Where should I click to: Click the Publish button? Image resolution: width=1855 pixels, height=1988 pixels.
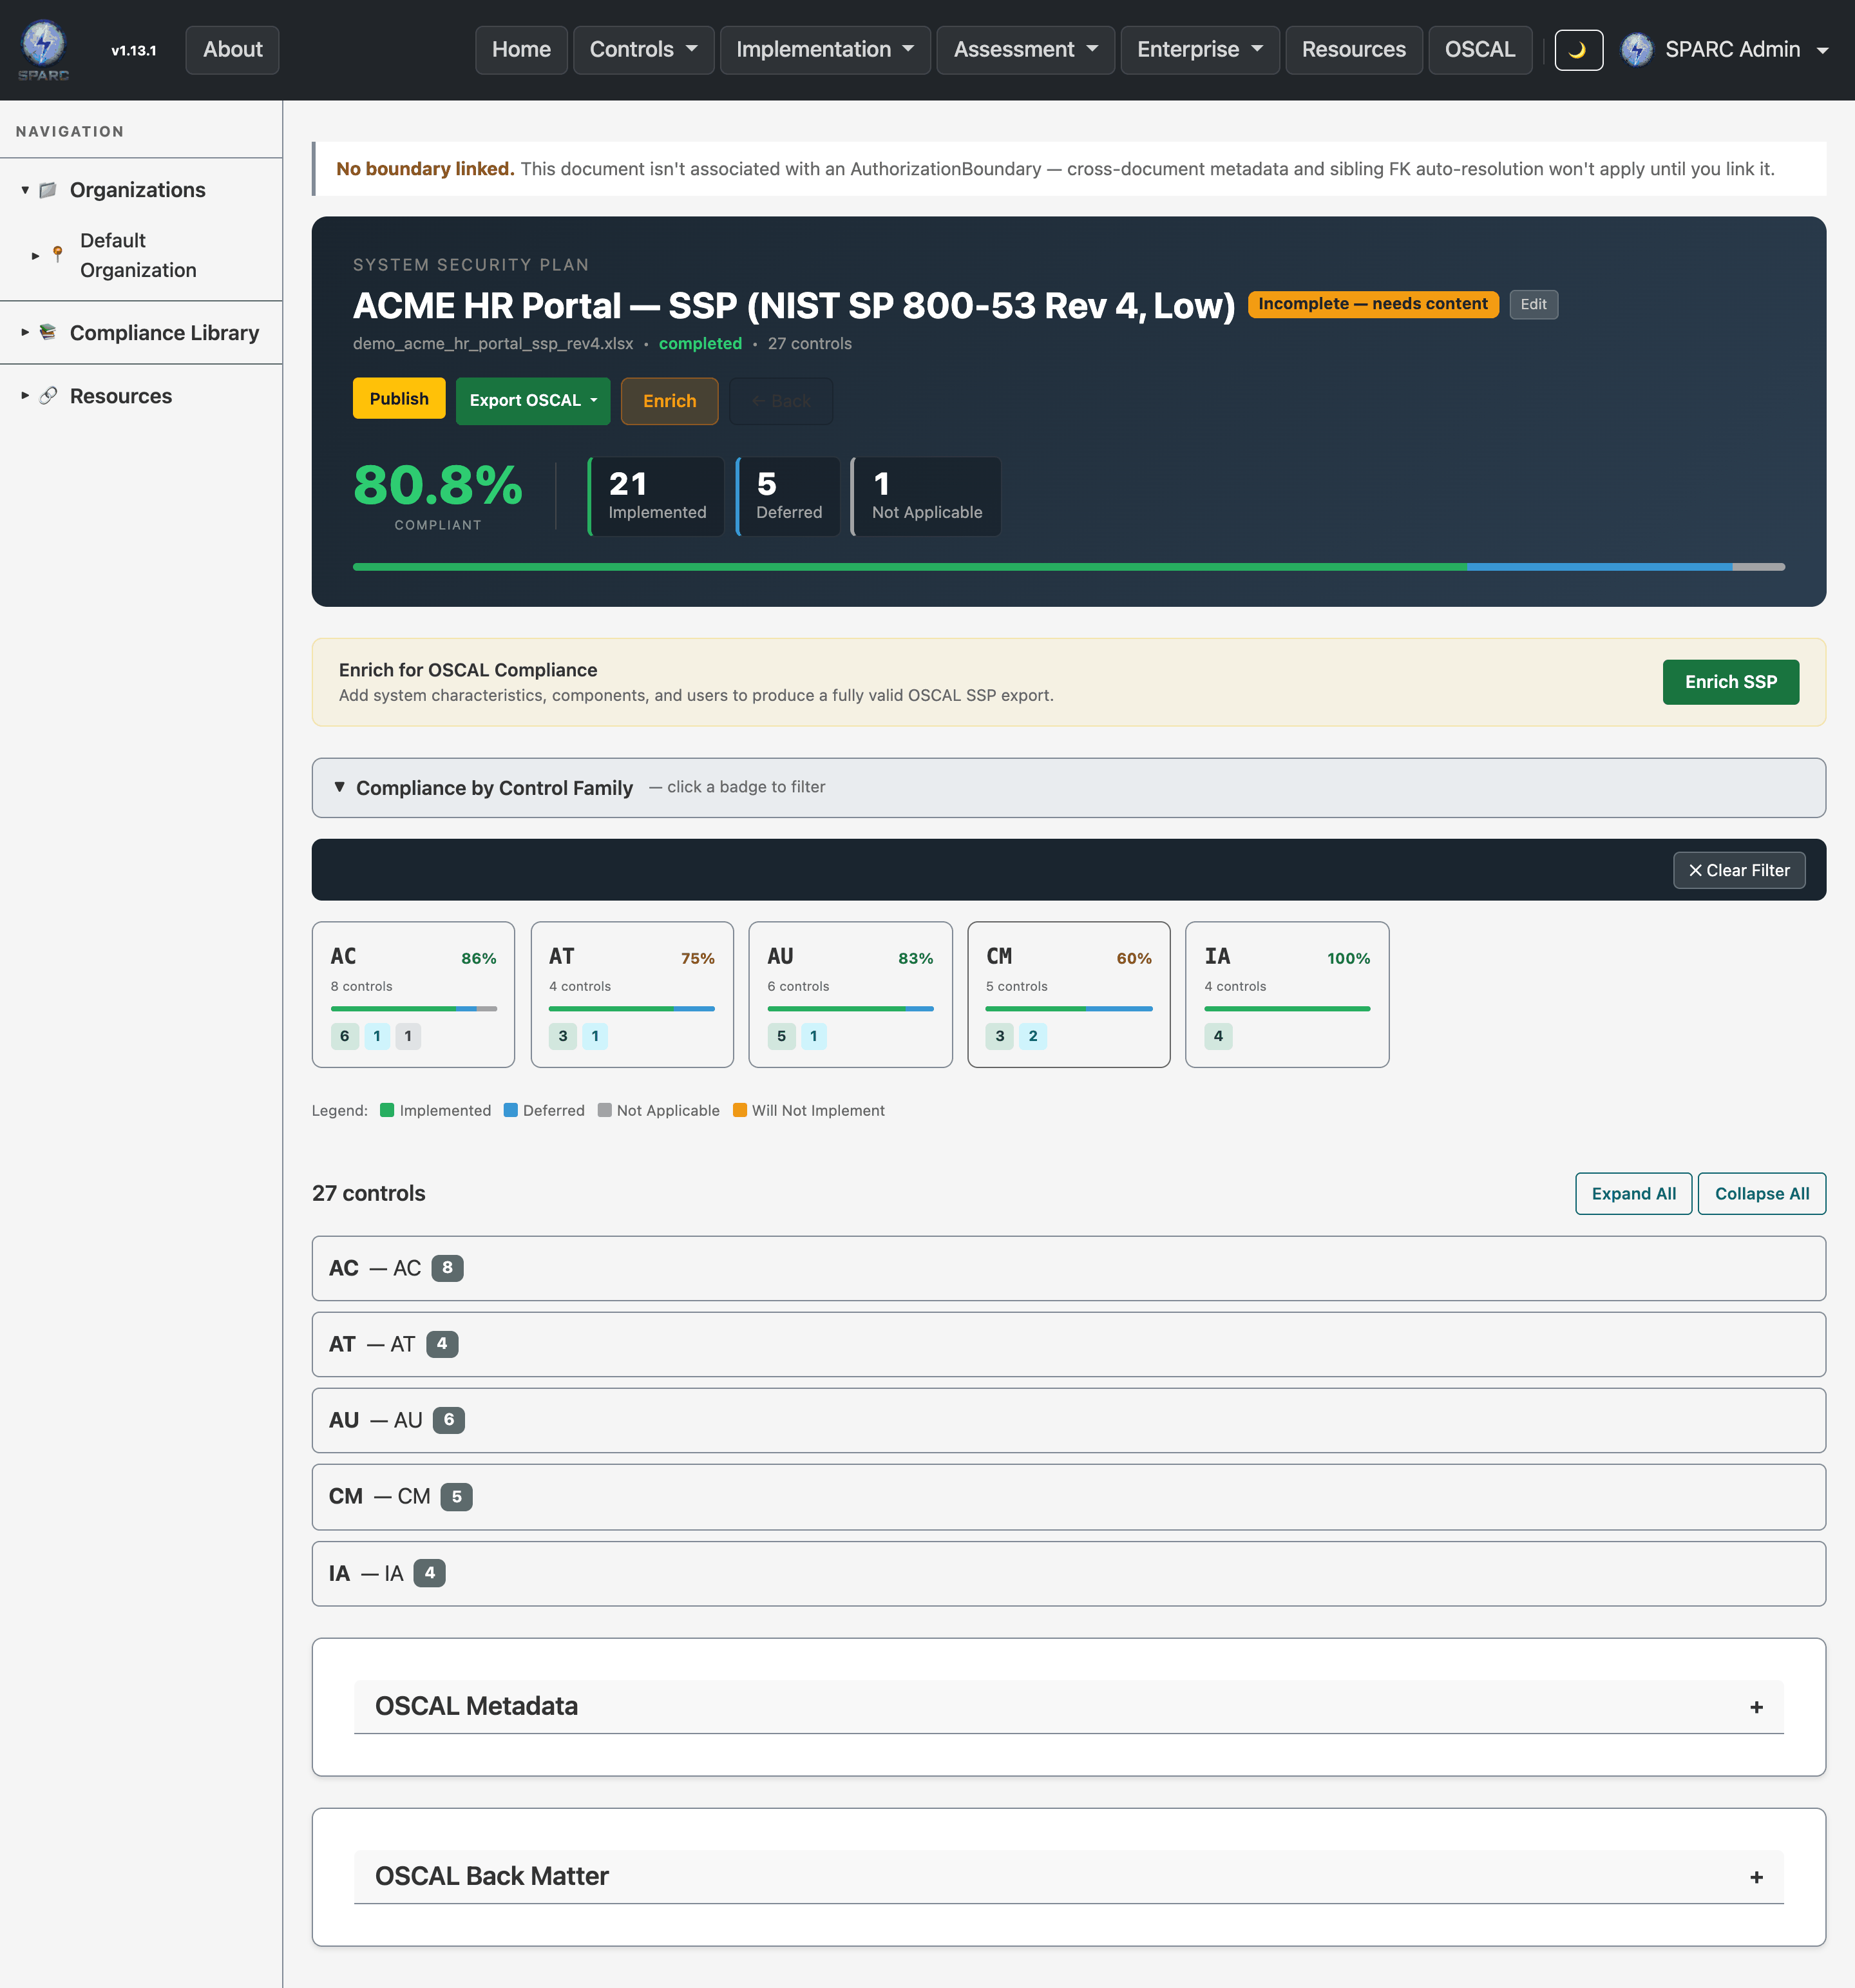coord(399,399)
